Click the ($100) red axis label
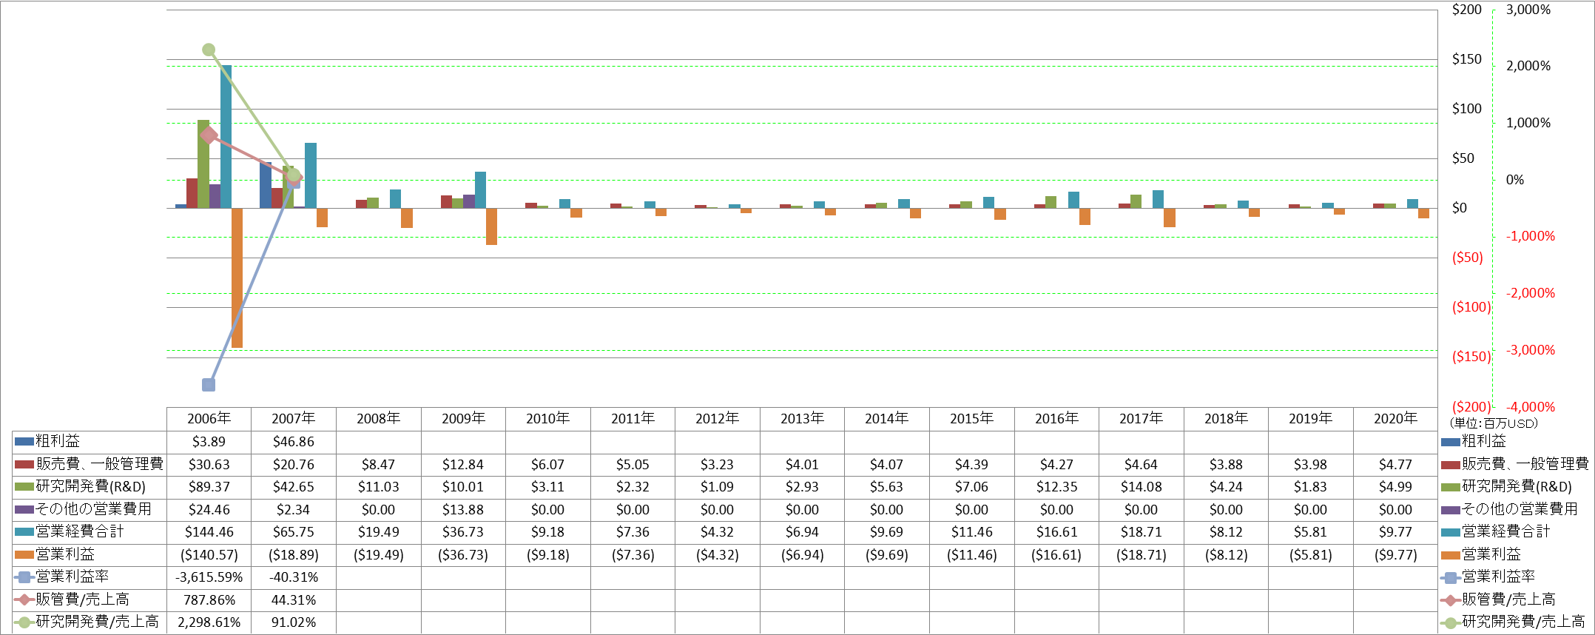Viewport: 1595px width, 635px height. pyautogui.click(x=1471, y=307)
